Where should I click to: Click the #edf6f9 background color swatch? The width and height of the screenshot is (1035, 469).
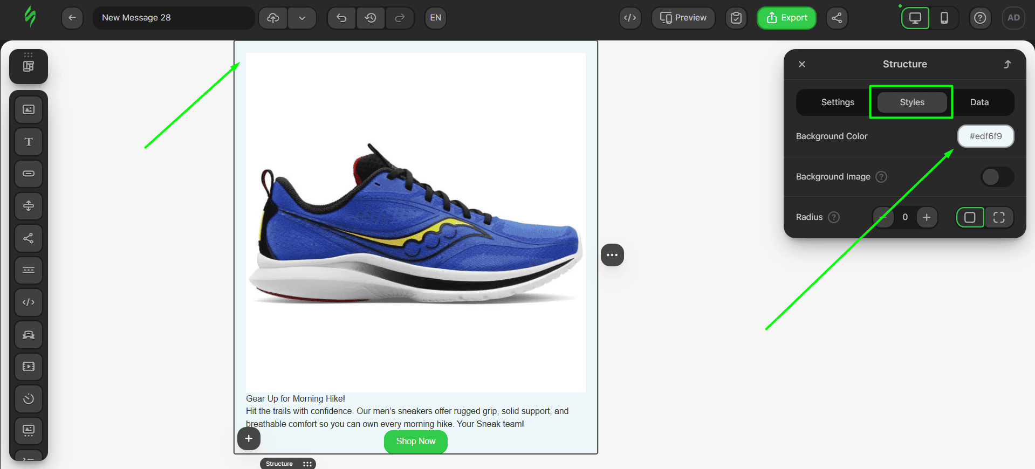[x=986, y=136]
